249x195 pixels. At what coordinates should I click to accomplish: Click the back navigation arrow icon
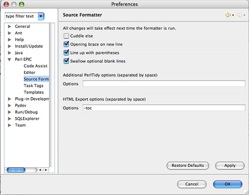coord(228,15)
